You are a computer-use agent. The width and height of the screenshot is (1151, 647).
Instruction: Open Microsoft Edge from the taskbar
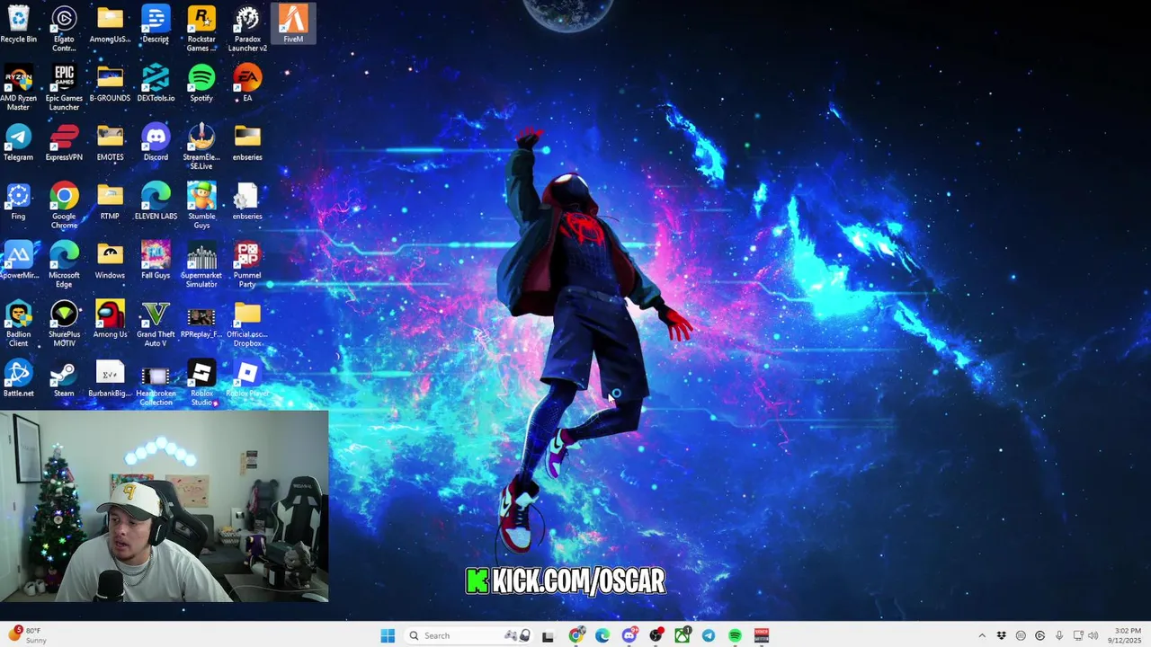(602, 635)
